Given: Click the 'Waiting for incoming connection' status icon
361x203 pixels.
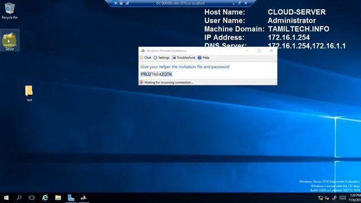Looking at the screenshot, I should tap(141, 82).
